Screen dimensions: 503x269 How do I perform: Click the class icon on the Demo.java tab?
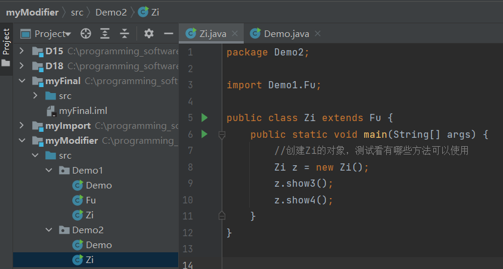[x=255, y=33]
